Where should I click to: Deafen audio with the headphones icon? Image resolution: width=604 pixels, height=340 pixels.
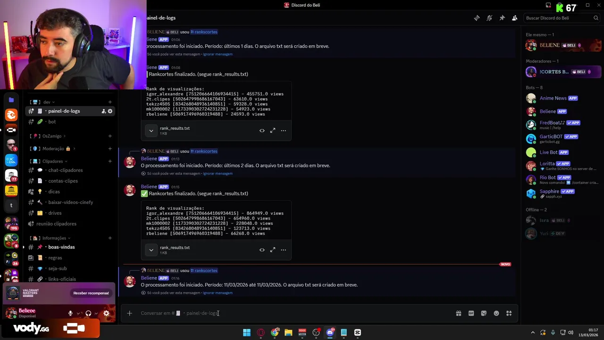(x=88, y=313)
